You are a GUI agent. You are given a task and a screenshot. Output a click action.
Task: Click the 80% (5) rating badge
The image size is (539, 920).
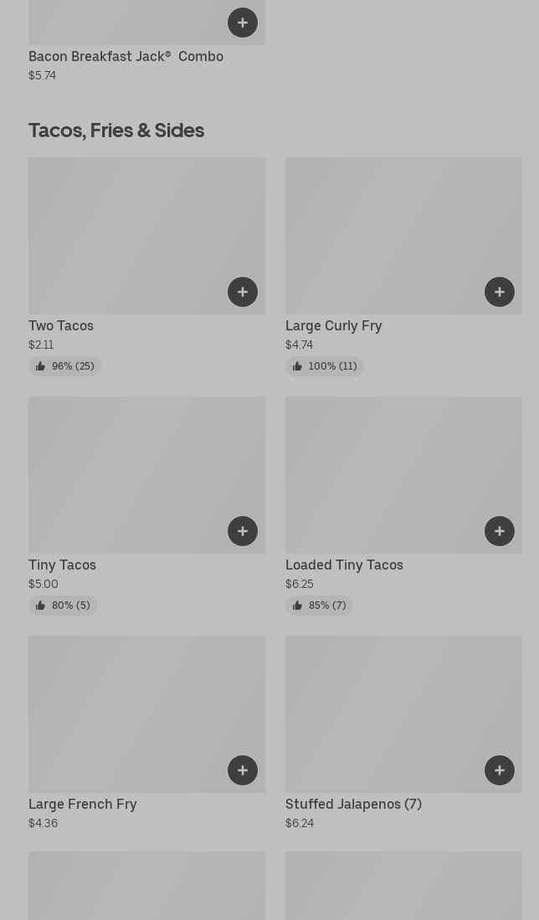(63, 606)
